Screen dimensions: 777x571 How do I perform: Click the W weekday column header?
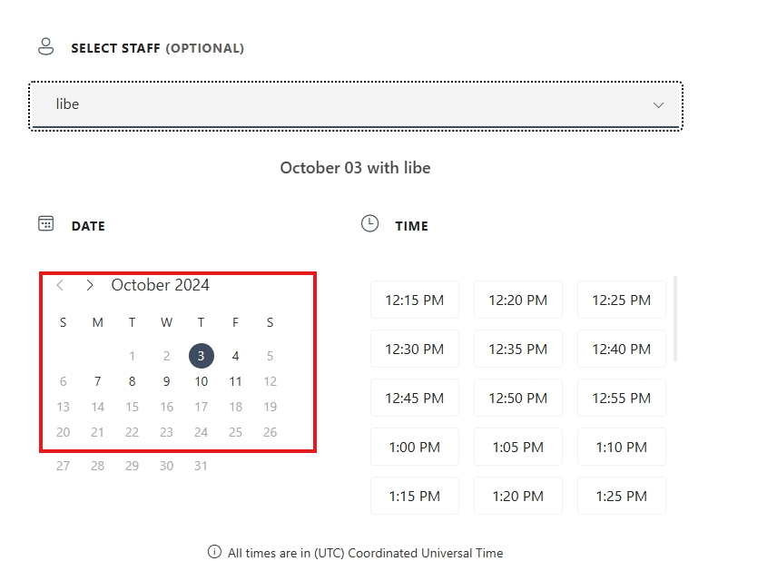(166, 322)
